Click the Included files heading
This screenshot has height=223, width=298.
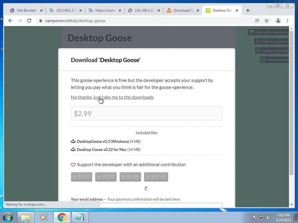point(147,133)
